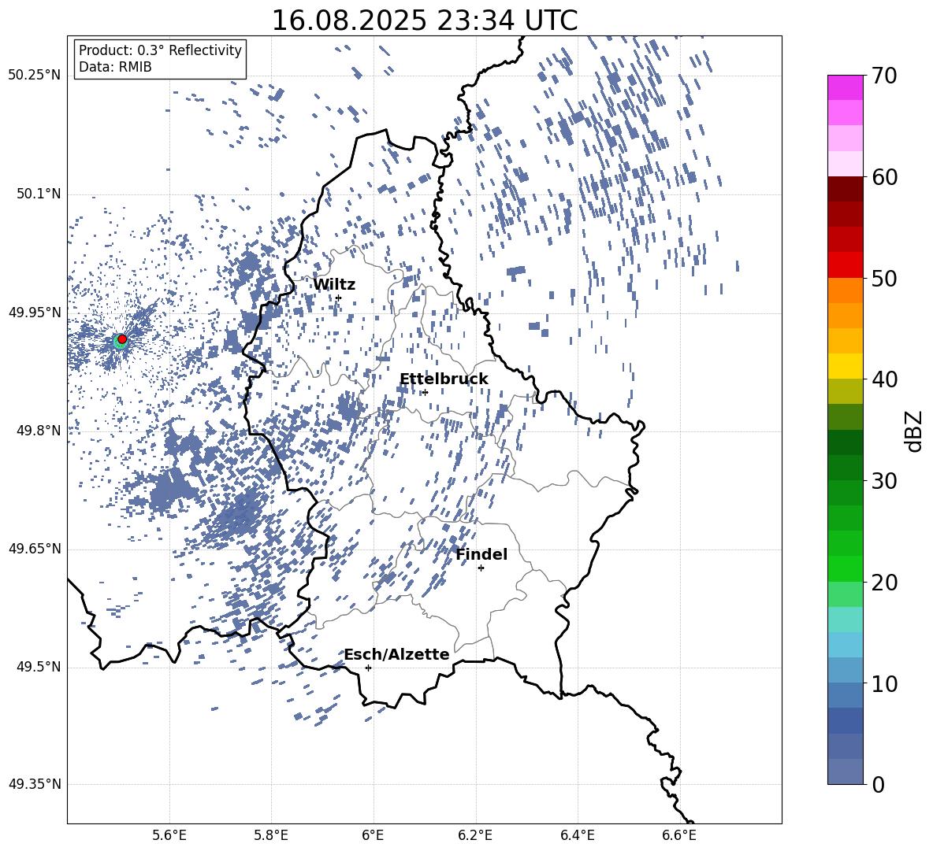The image size is (933, 851).
Task: Click the 49.95°N latitude label
Action: (x=35, y=313)
